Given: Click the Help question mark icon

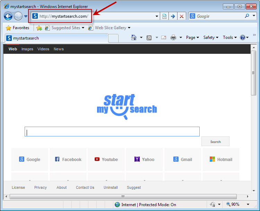Looking at the screenshot, I should click(x=243, y=37).
